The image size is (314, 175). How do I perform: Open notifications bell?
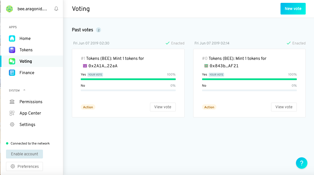56,9
